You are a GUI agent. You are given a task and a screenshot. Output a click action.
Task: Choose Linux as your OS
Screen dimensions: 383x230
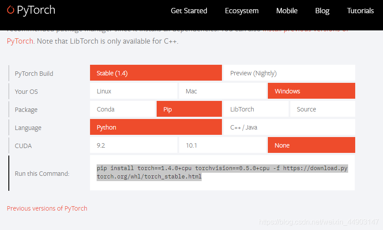coord(134,91)
